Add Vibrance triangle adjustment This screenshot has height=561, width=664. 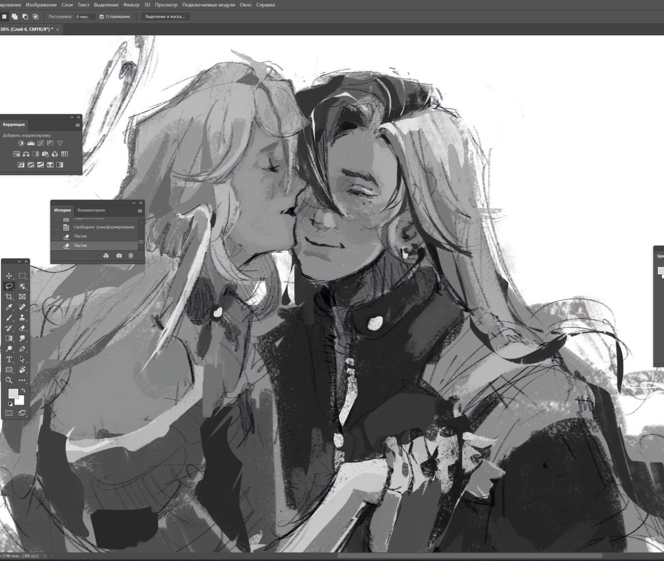point(60,143)
